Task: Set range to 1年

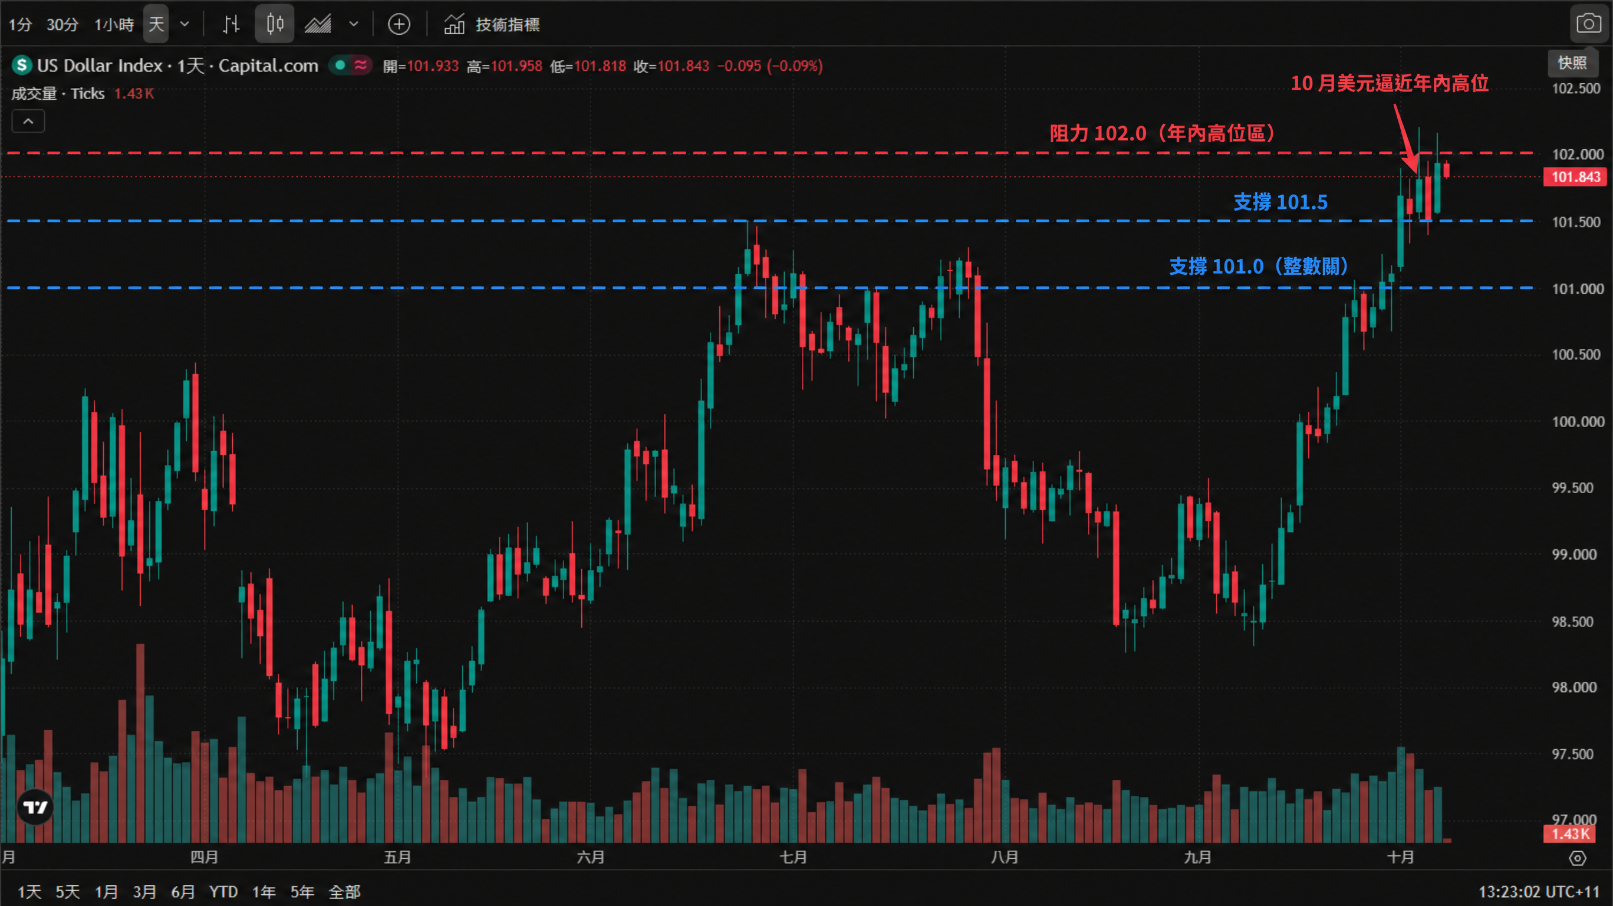Action: 264,892
